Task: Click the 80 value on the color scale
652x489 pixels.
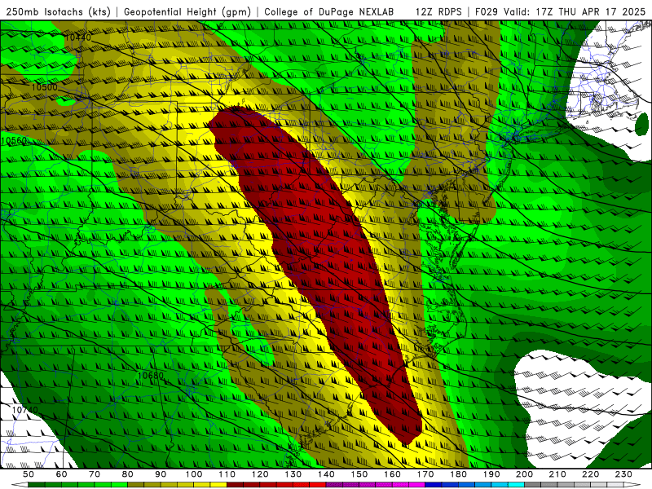Action: (128, 474)
